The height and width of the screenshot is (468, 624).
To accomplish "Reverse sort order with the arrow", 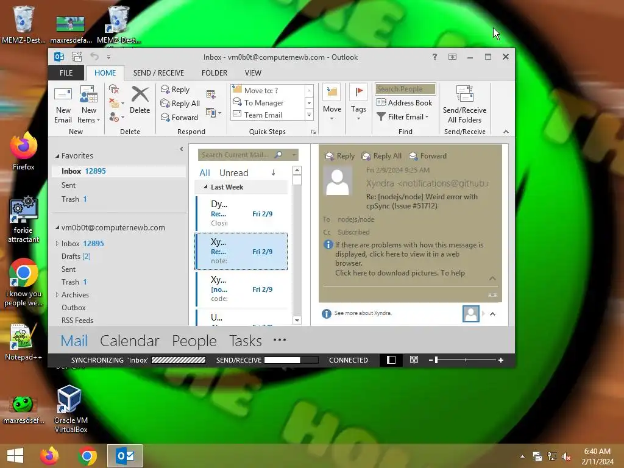I will (x=273, y=172).
